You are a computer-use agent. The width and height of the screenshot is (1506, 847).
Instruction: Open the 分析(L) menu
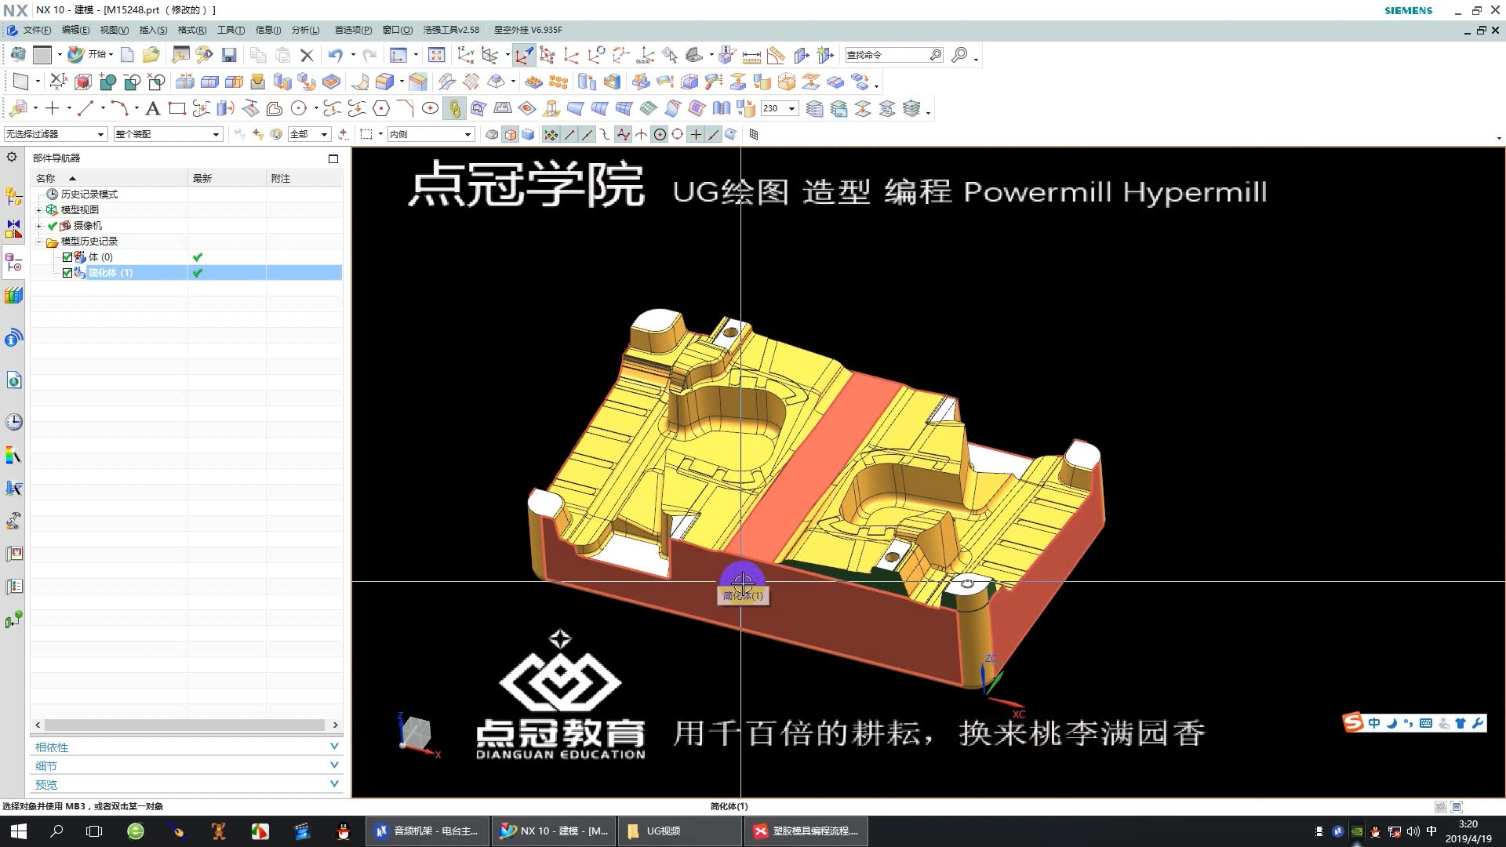[x=305, y=30]
